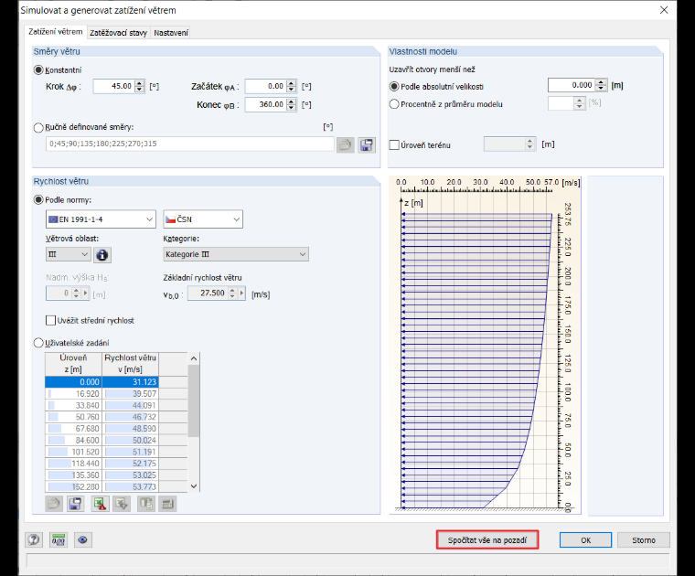The height and width of the screenshot is (576, 695).
Task: Enable the Úroveň terénu checkbox
Action: click(x=394, y=144)
